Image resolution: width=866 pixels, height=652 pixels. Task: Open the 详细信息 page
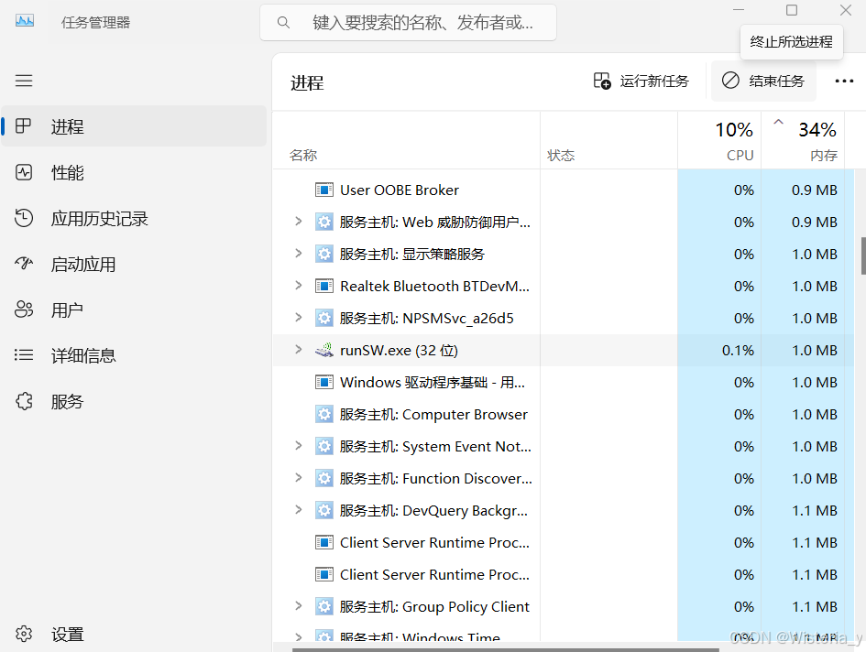(x=134, y=355)
